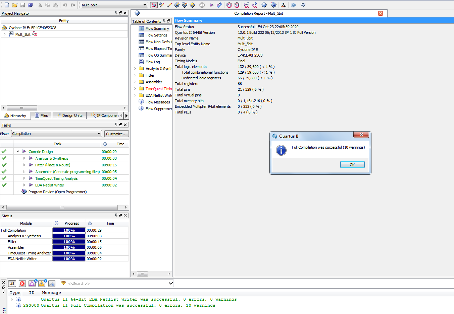The width and height of the screenshot is (454, 314).
Task: Open the Programmer from the toolbar
Action: (x=274, y=5)
